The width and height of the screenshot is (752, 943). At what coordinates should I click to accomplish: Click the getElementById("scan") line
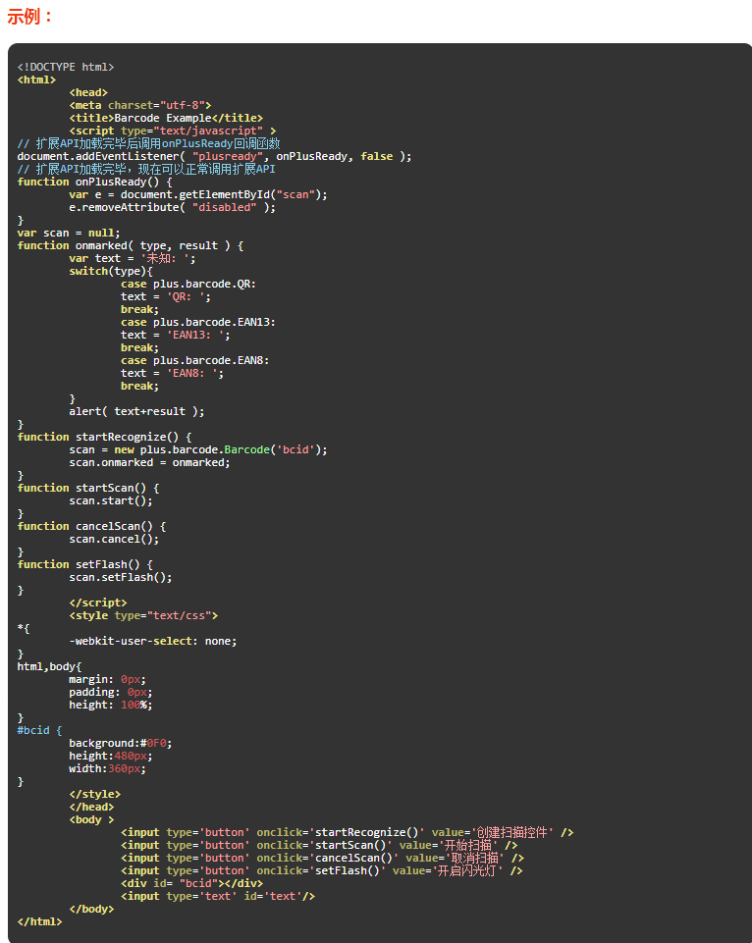pos(198,194)
